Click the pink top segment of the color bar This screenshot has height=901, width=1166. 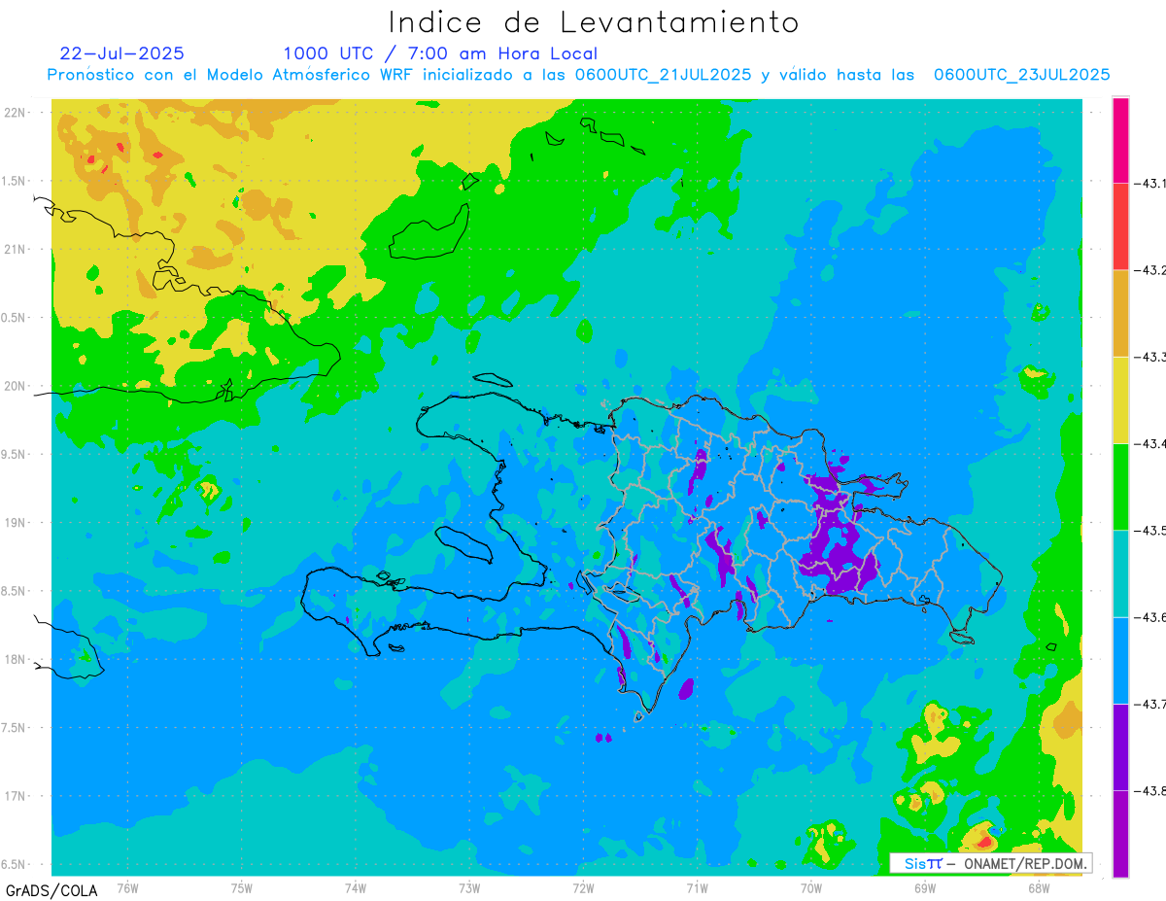click(x=1120, y=140)
